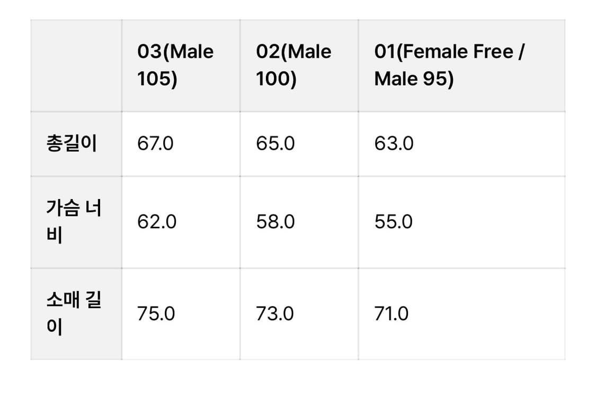The width and height of the screenshot is (596, 395).
Task: Select the 55.0 chest width value
Action: click(x=393, y=222)
